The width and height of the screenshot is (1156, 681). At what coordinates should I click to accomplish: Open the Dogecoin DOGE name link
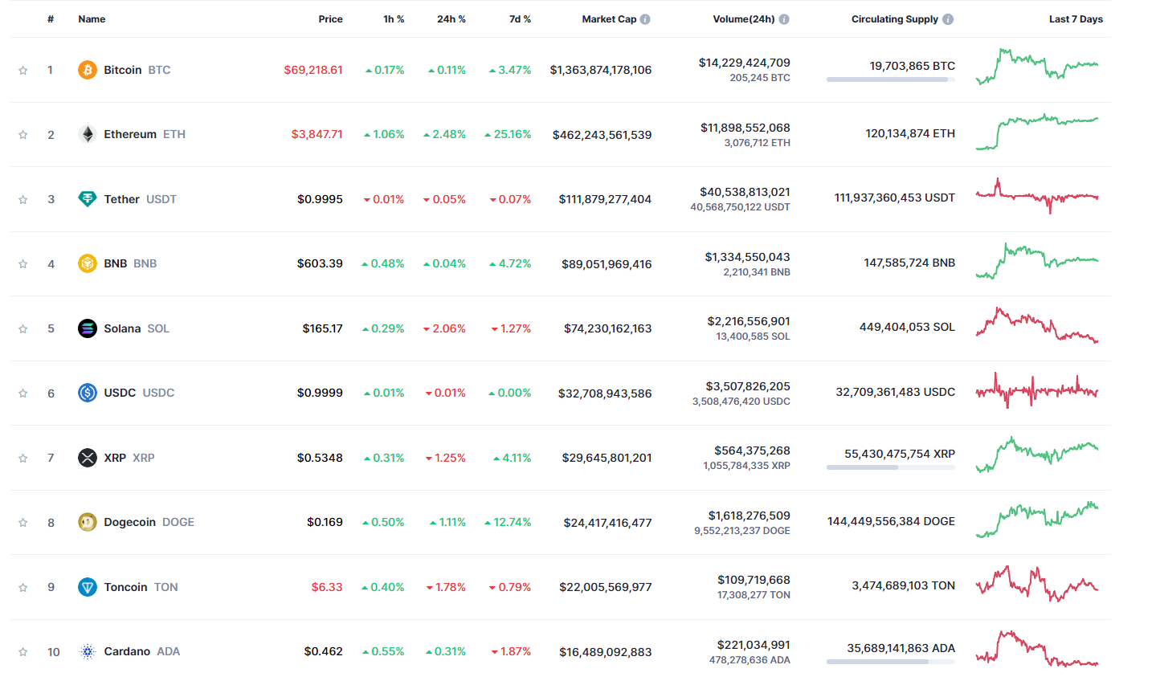click(149, 522)
